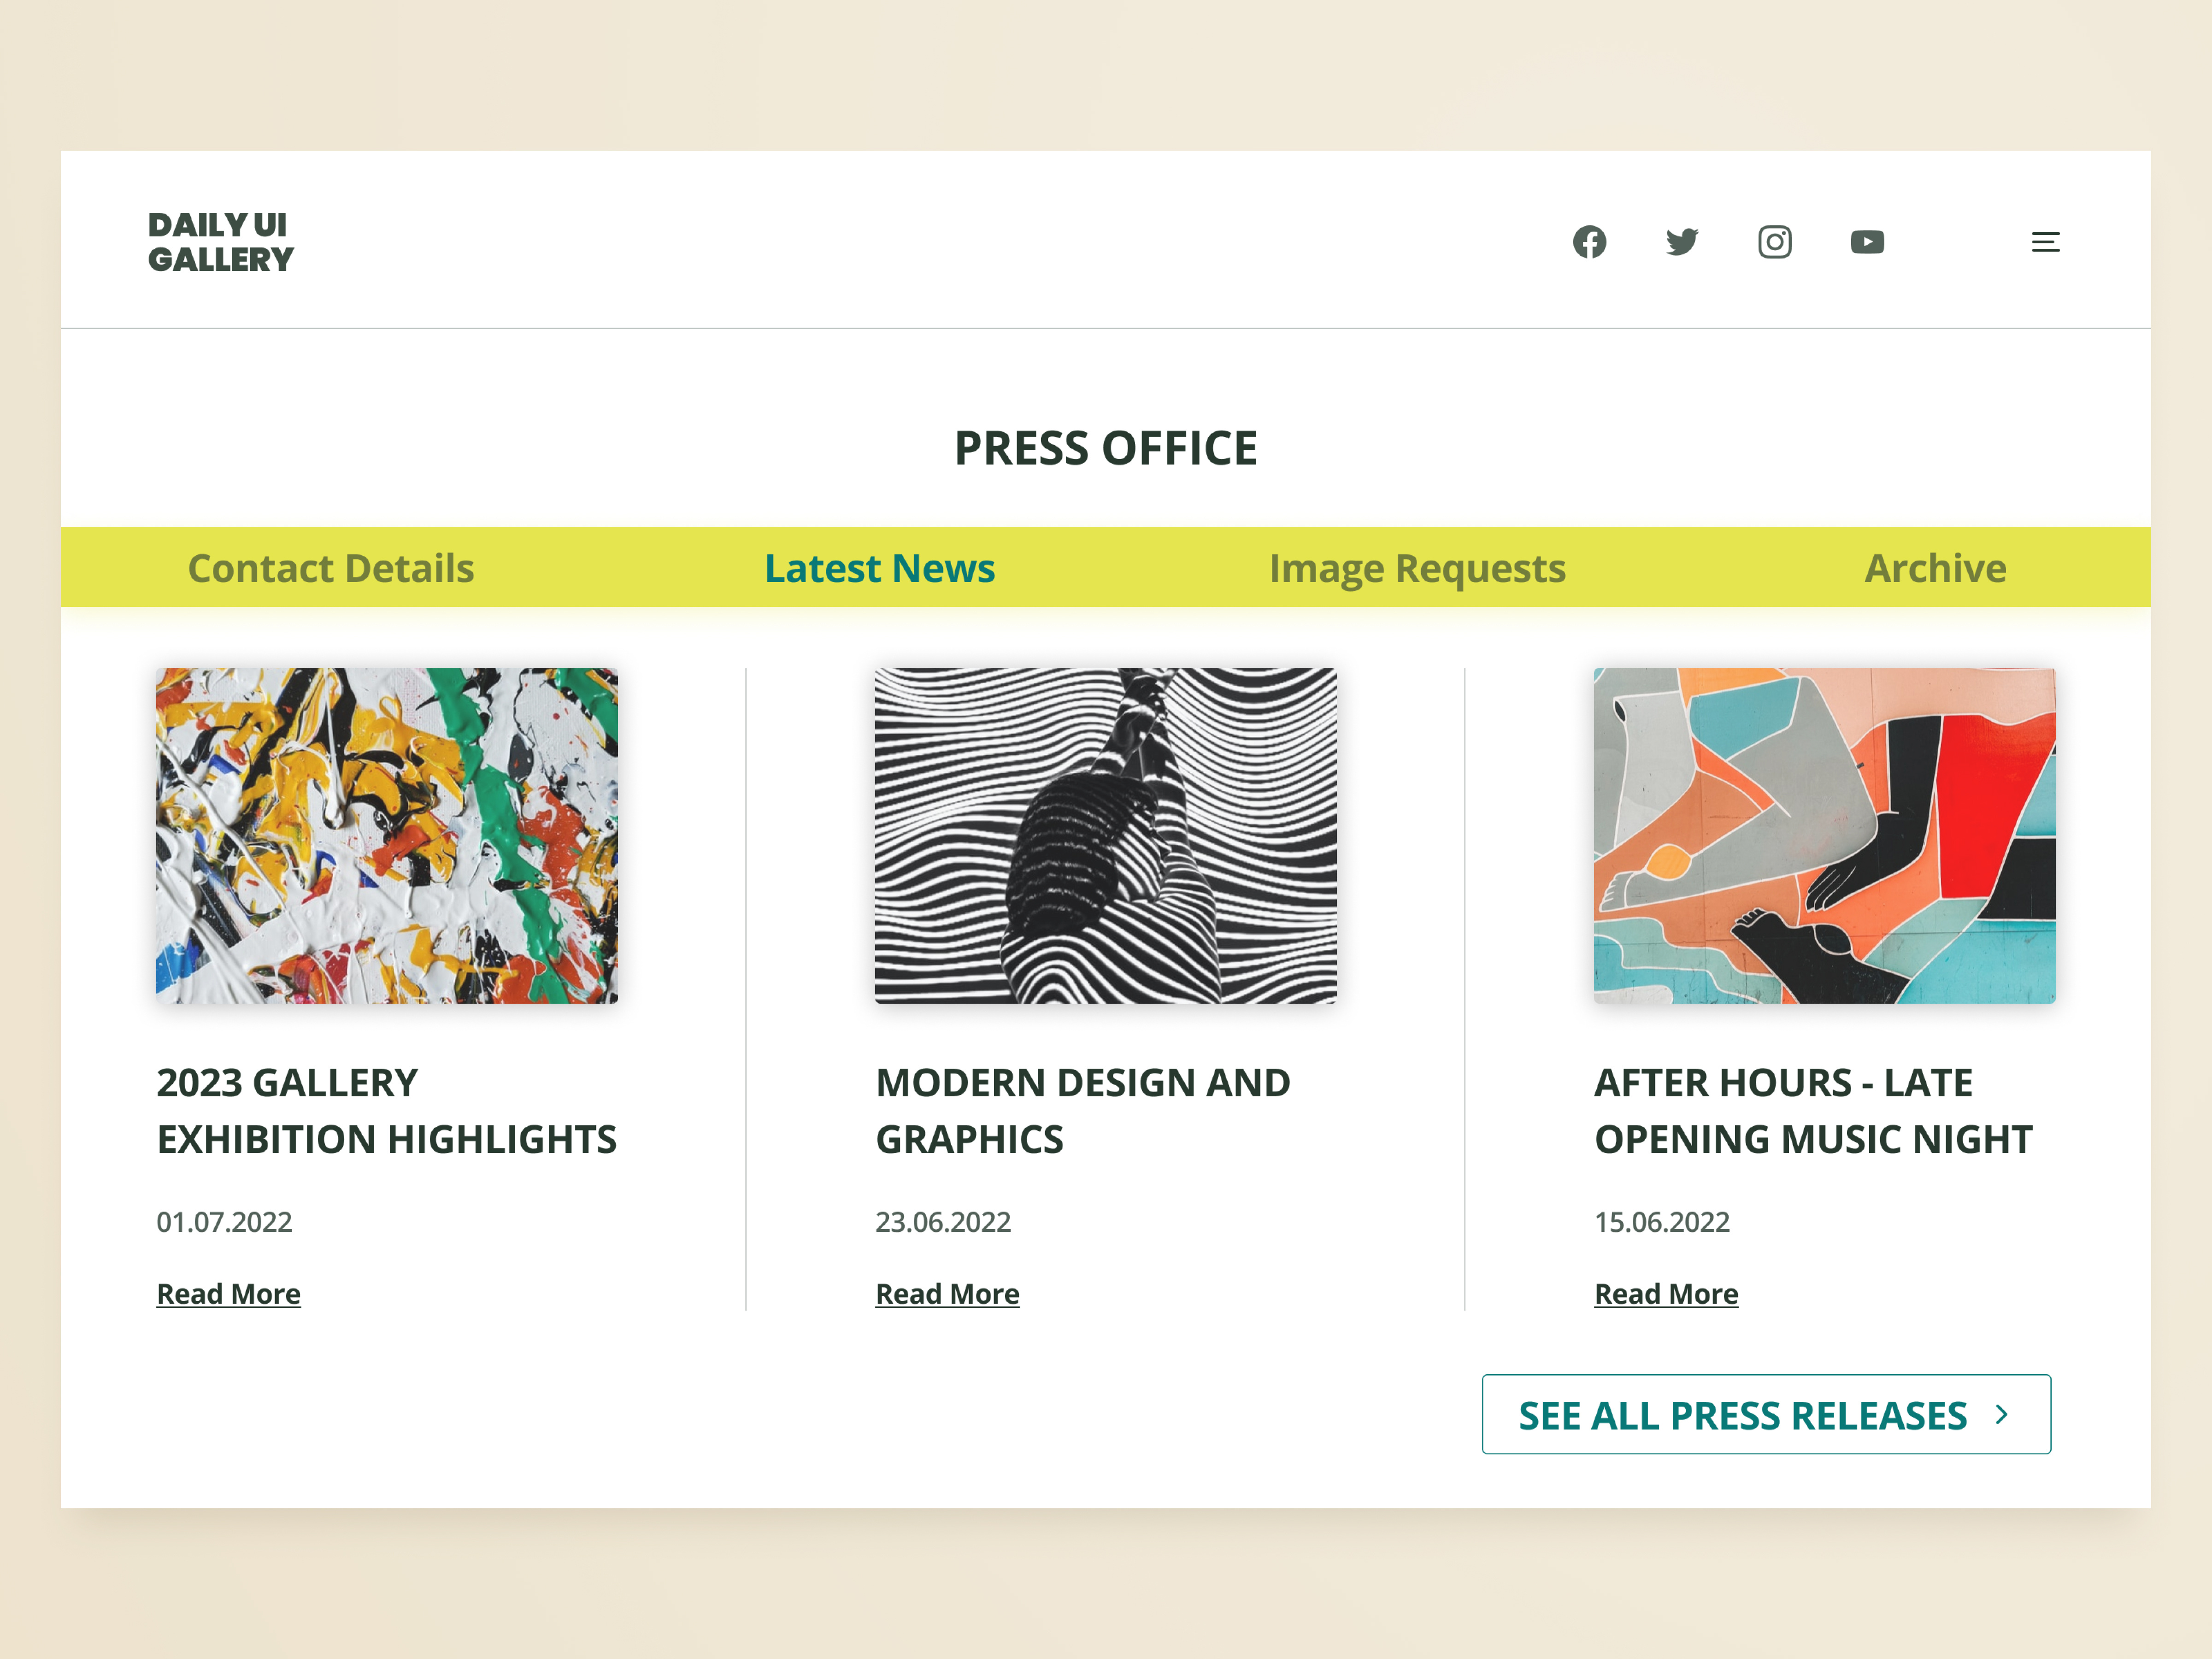Open the YouTube channel icon
The image size is (2212, 1659).
(x=1867, y=242)
